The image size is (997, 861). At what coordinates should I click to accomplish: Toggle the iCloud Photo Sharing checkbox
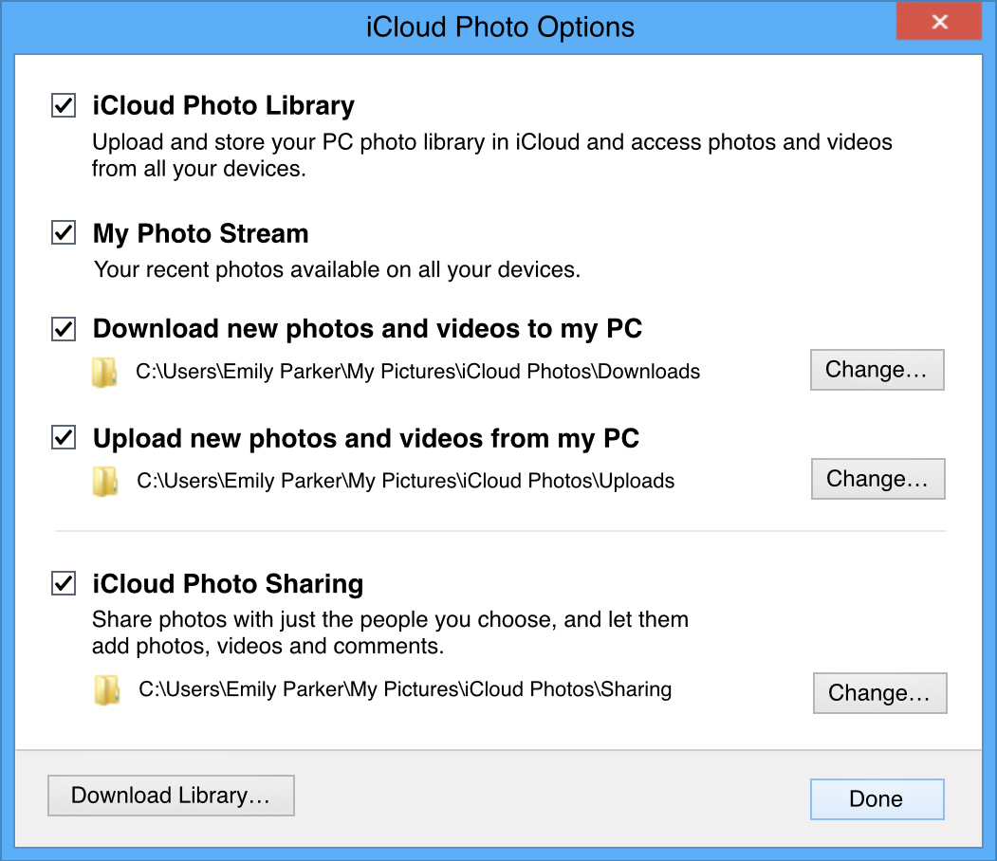[64, 583]
